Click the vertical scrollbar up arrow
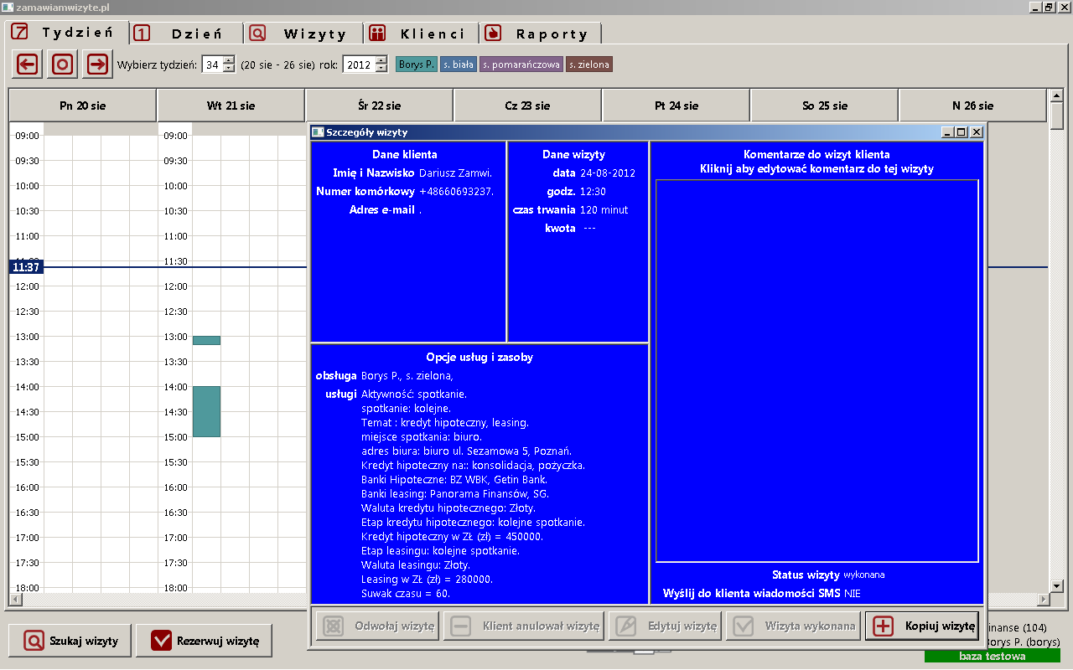Screen dimensions: 1073x670 1057,95
